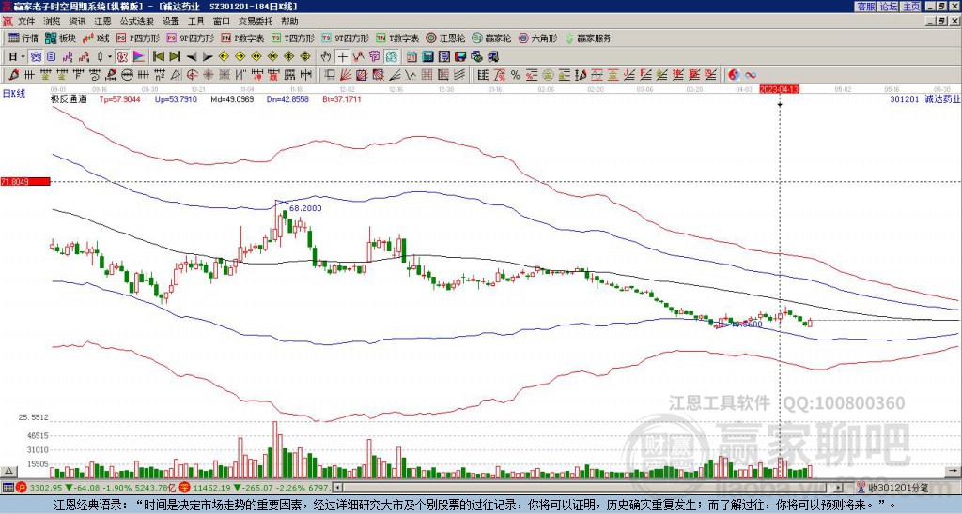This screenshot has height=514, width=962.
Task: Click the blue-red infinity wave icon
Action: coord(751,75)
